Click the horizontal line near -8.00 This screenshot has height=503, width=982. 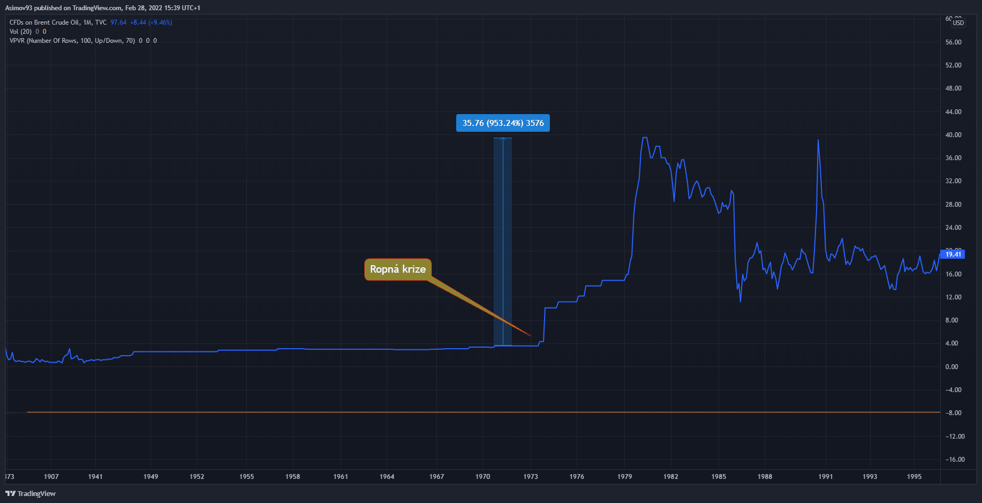(x=482, y=412)
